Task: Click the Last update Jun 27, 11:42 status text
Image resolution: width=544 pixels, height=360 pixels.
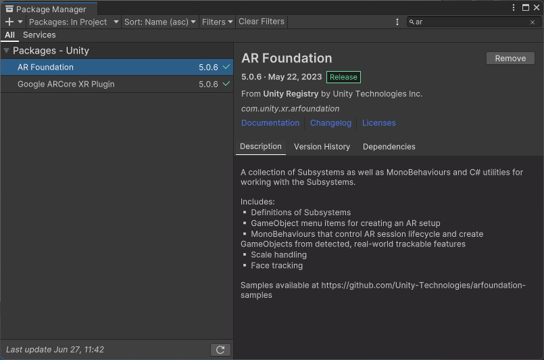Action: [x=55, y=350]
